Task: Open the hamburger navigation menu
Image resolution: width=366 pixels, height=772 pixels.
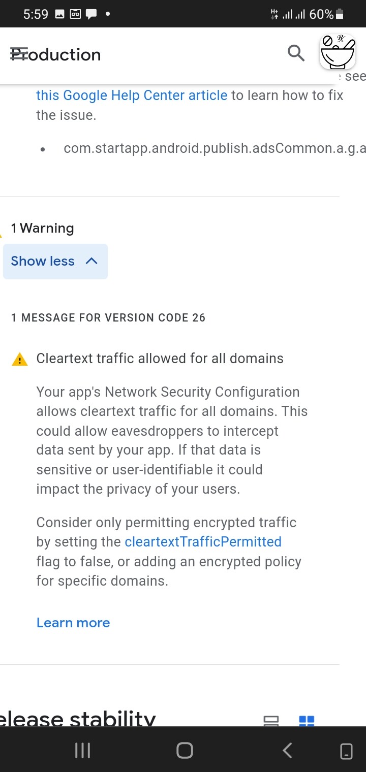Action: tap(19, 54)
